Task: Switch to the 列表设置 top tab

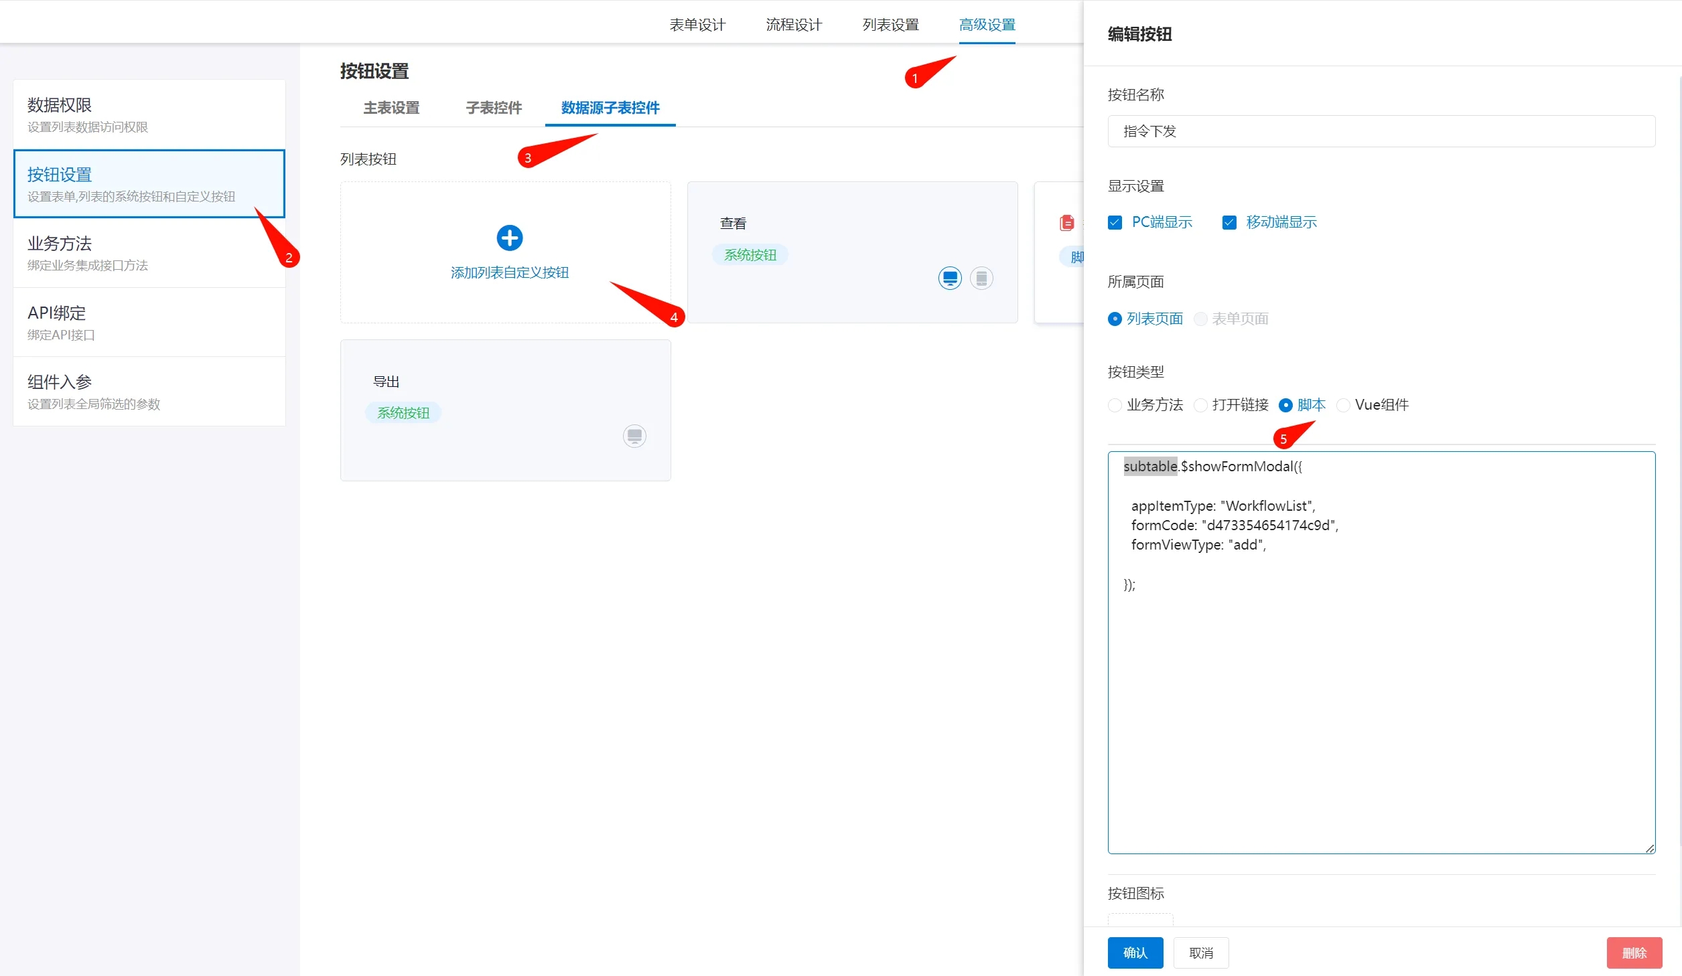Action: pos(890,25)
